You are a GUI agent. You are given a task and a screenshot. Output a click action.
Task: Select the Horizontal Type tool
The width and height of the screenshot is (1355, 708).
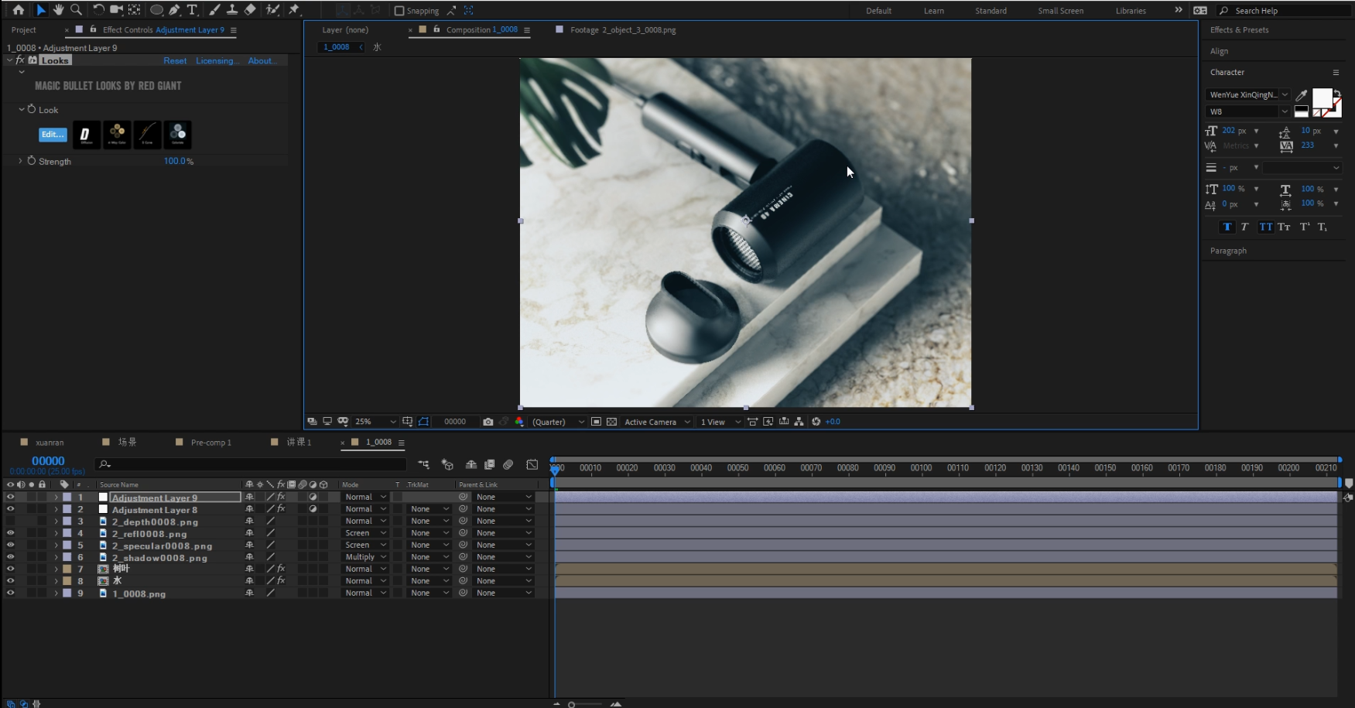tap(192, 10)
